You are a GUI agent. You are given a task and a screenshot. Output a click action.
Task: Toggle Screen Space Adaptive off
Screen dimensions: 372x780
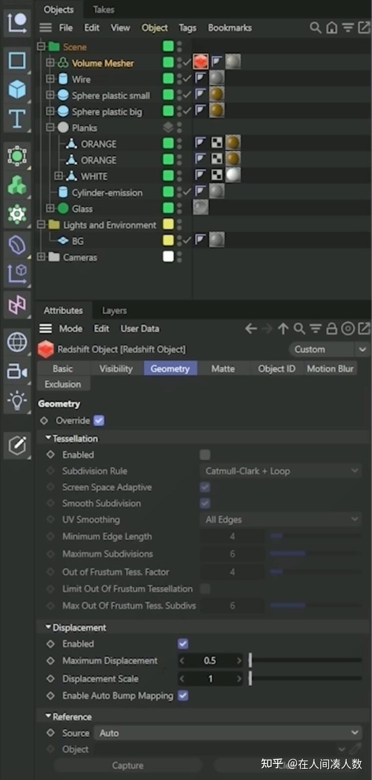click(205, 487)
